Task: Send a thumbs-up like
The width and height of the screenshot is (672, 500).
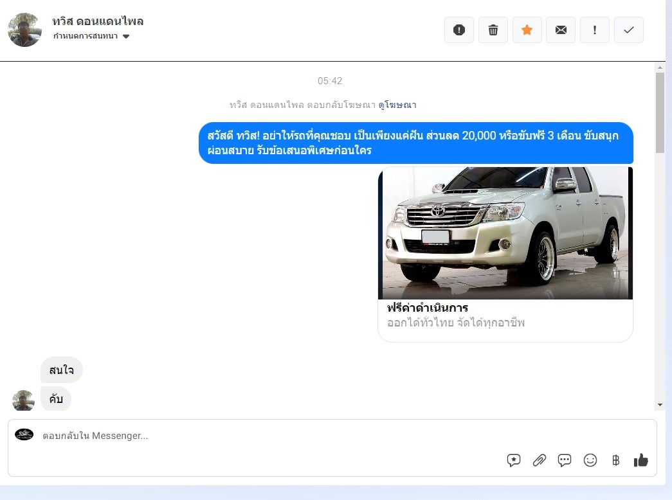Action: (641, 460)
